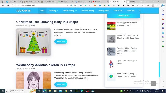Open the Edge sidebar Outlook icon

pos(163,33)
